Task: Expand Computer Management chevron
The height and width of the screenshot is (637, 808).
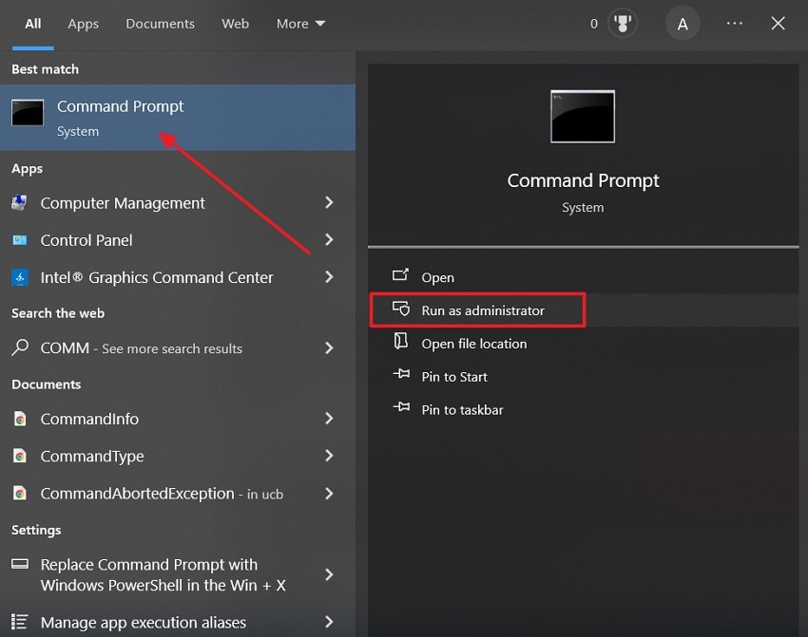Action: [x=329, y=203]
